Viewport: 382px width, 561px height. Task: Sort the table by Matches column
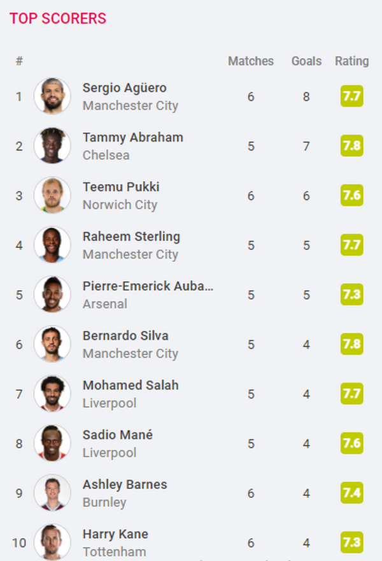click(x=251, y=61)
